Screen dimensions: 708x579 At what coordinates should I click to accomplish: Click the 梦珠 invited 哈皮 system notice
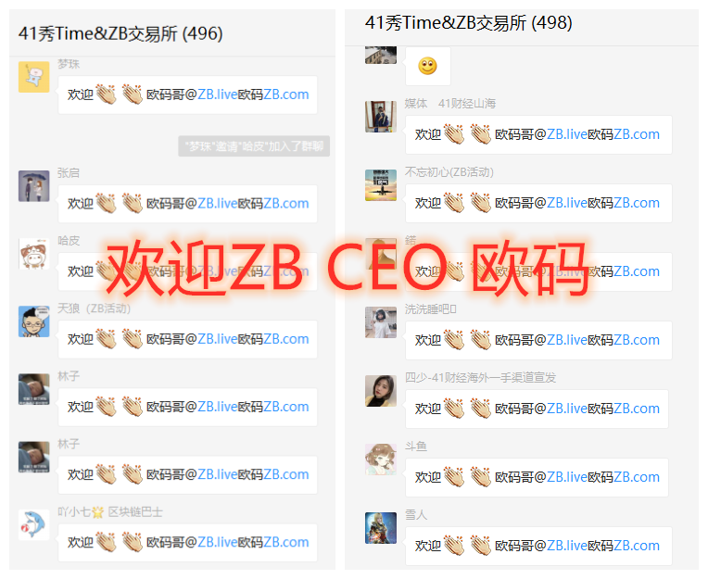pos(254,146)
